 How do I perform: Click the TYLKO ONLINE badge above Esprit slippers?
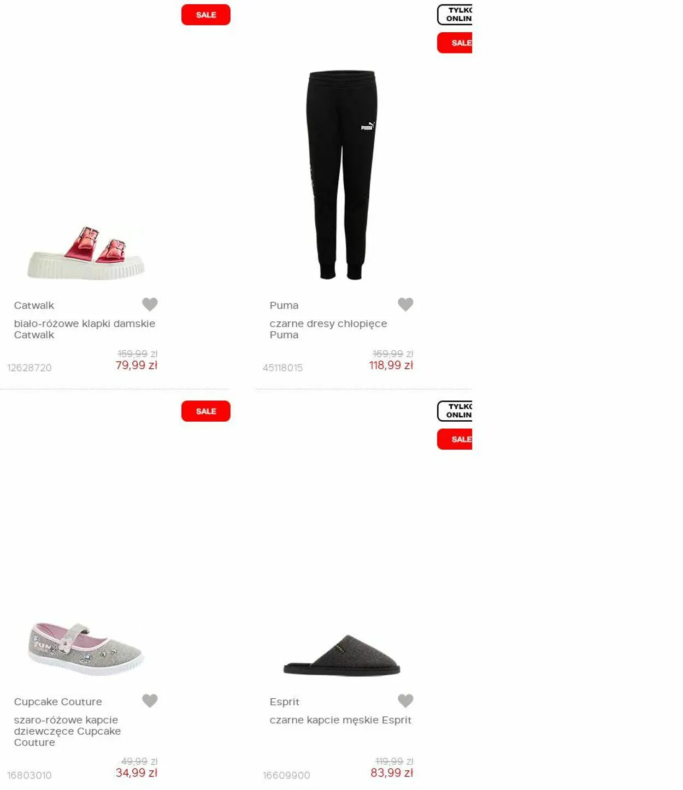coord(455,411)
